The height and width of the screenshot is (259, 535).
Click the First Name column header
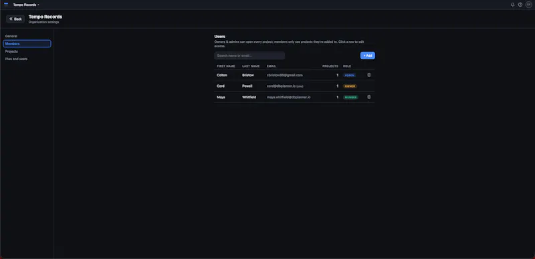[226, 66]
